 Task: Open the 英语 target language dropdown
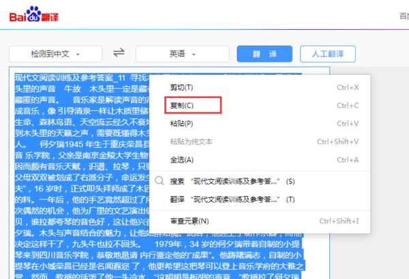182,54
